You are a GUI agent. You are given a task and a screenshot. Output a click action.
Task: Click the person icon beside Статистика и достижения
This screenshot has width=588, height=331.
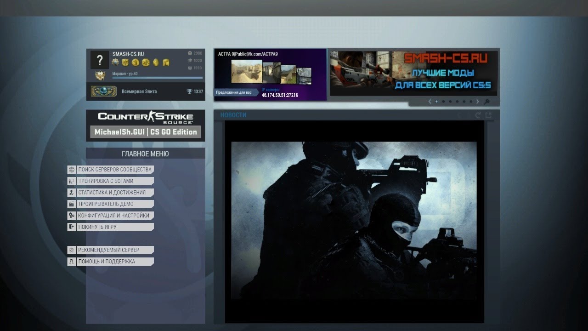coord(72,193)
